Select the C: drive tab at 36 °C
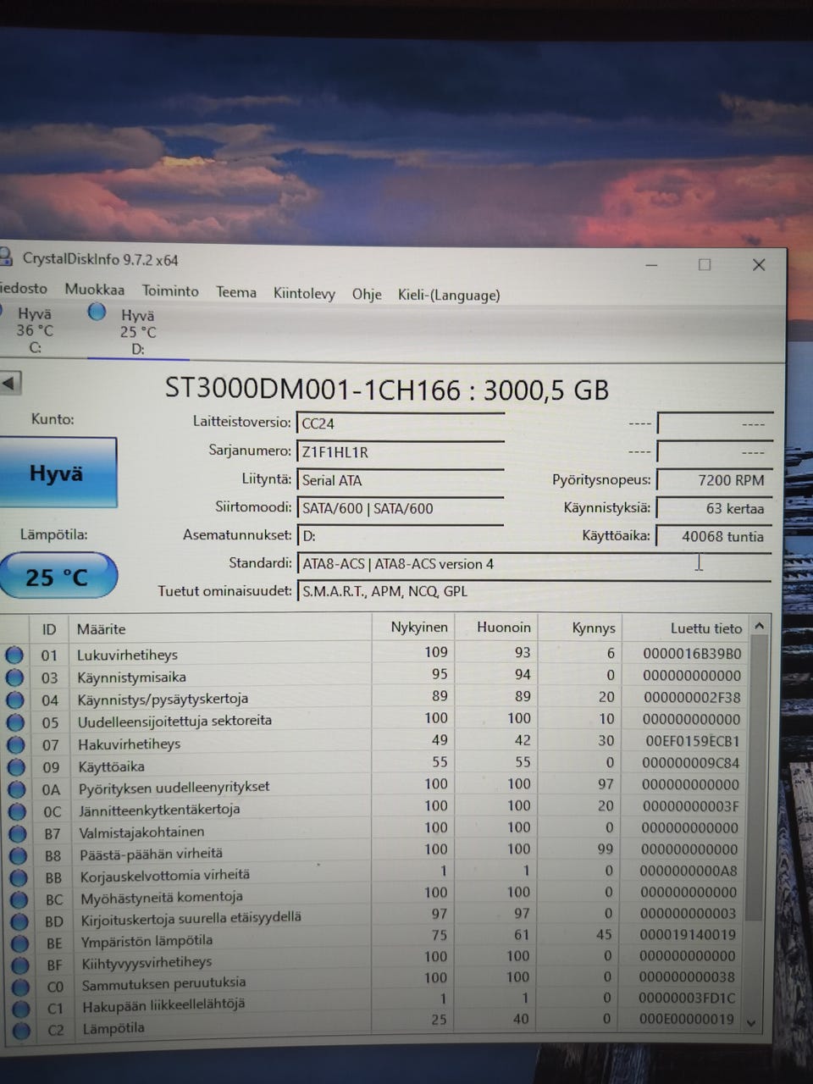Image resolution: width=813 pixels, height=1084 pixels. click(35, 330)
